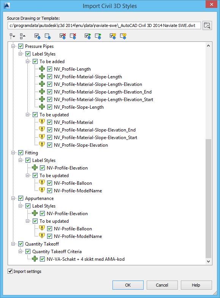Click the scroll down arrow of the tree
The width and height of the screenshot is (220, 298).
point(208,262)
